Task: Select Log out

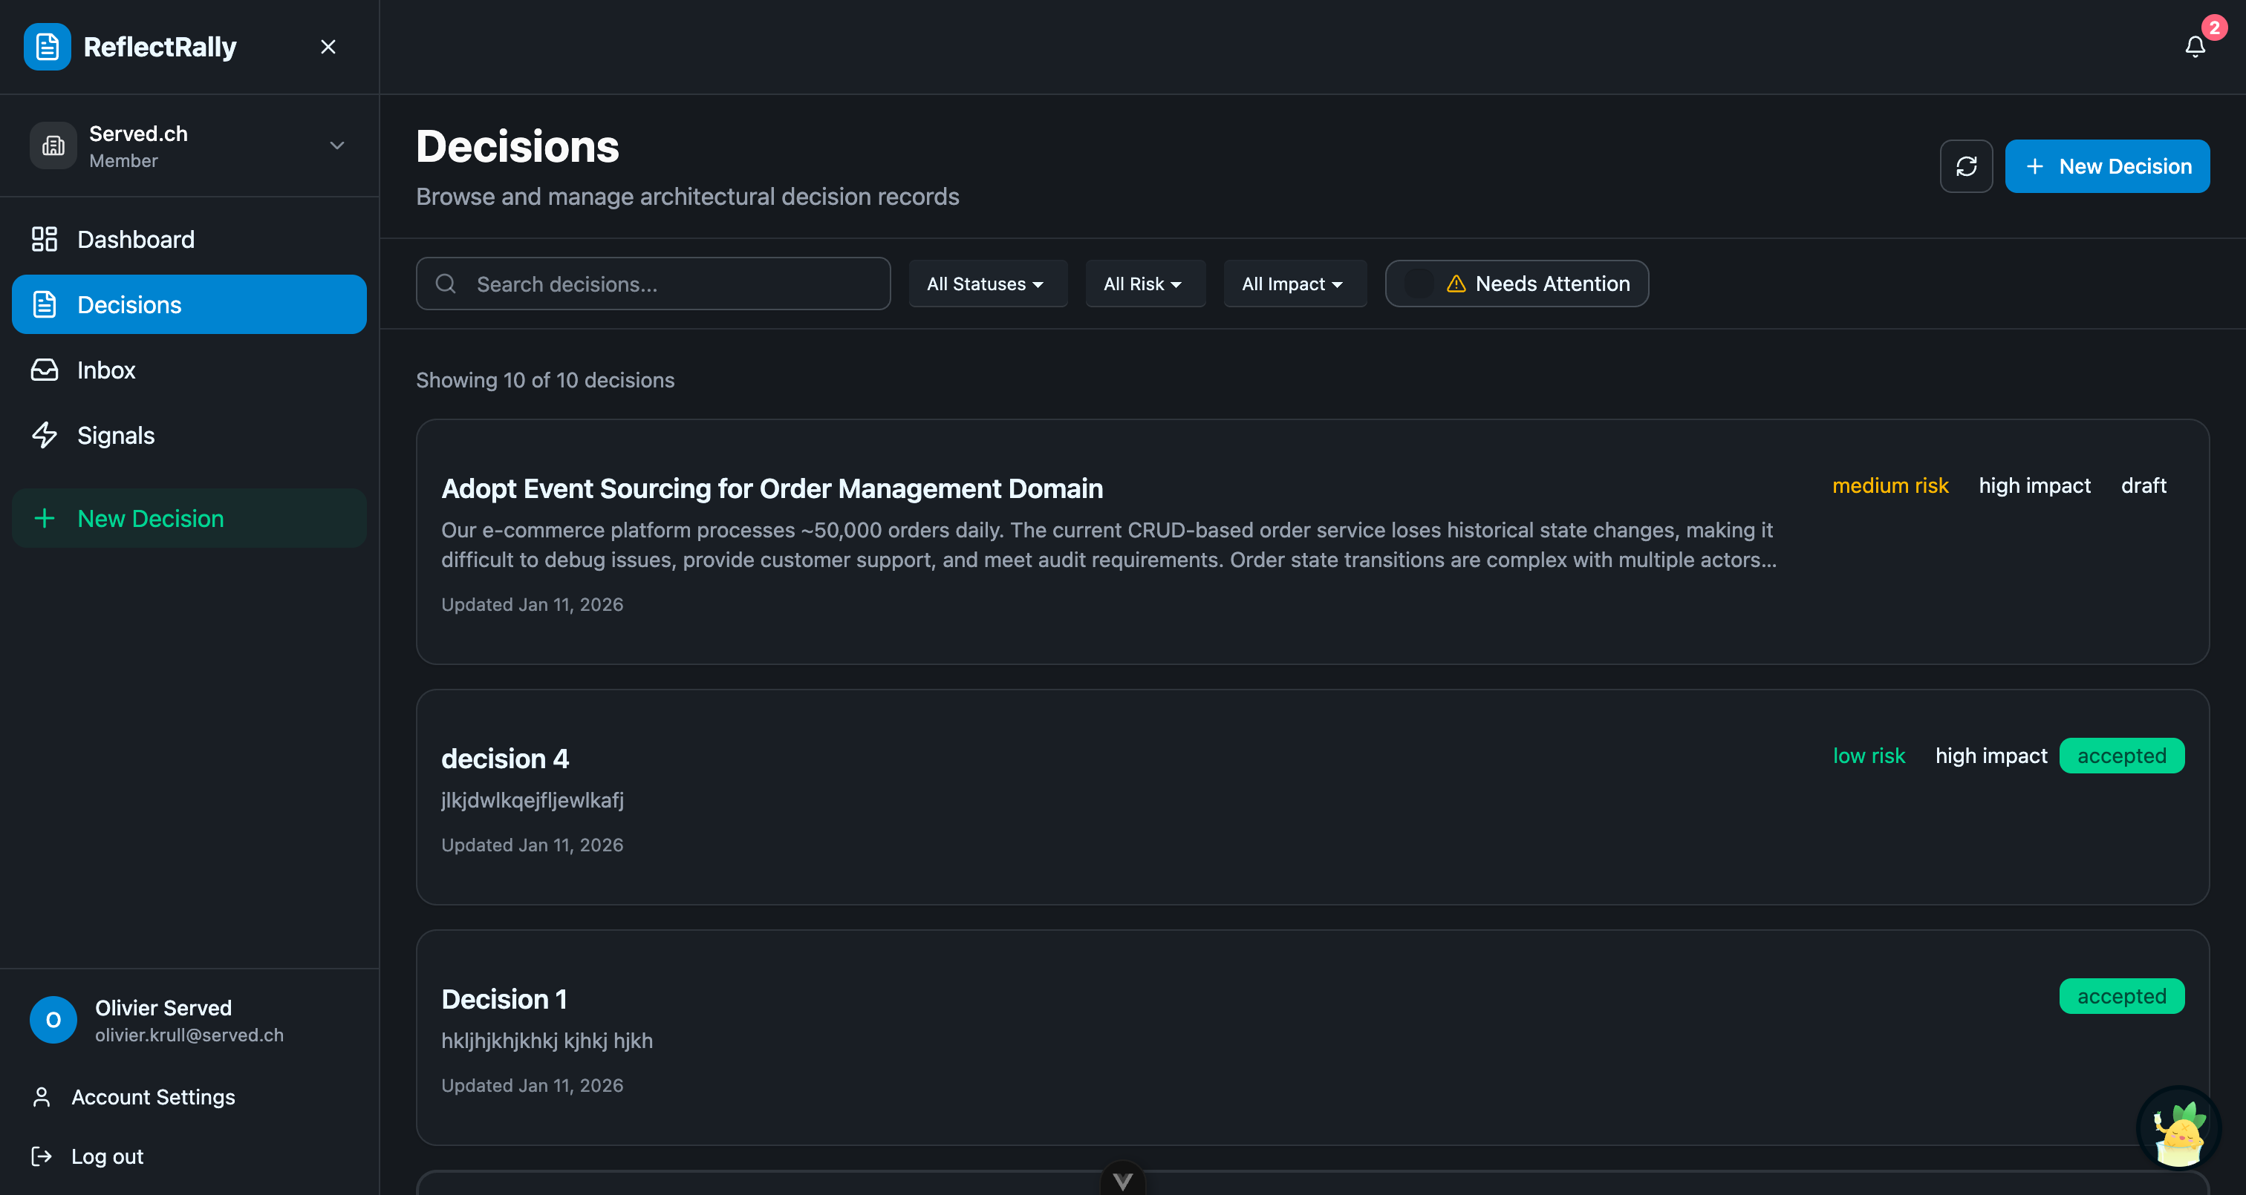Action: [x=106, y=1156]
